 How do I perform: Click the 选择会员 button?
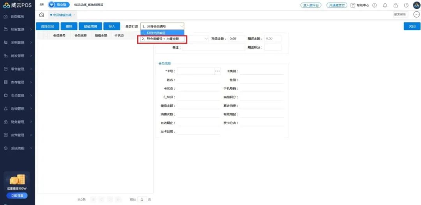point(48,26)
